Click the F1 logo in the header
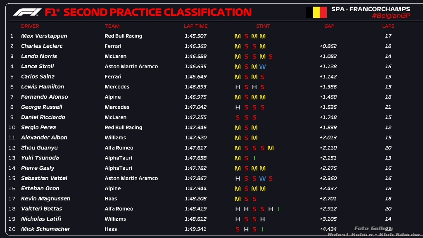This screenshot has height=238, width=423. coord(27,12)
